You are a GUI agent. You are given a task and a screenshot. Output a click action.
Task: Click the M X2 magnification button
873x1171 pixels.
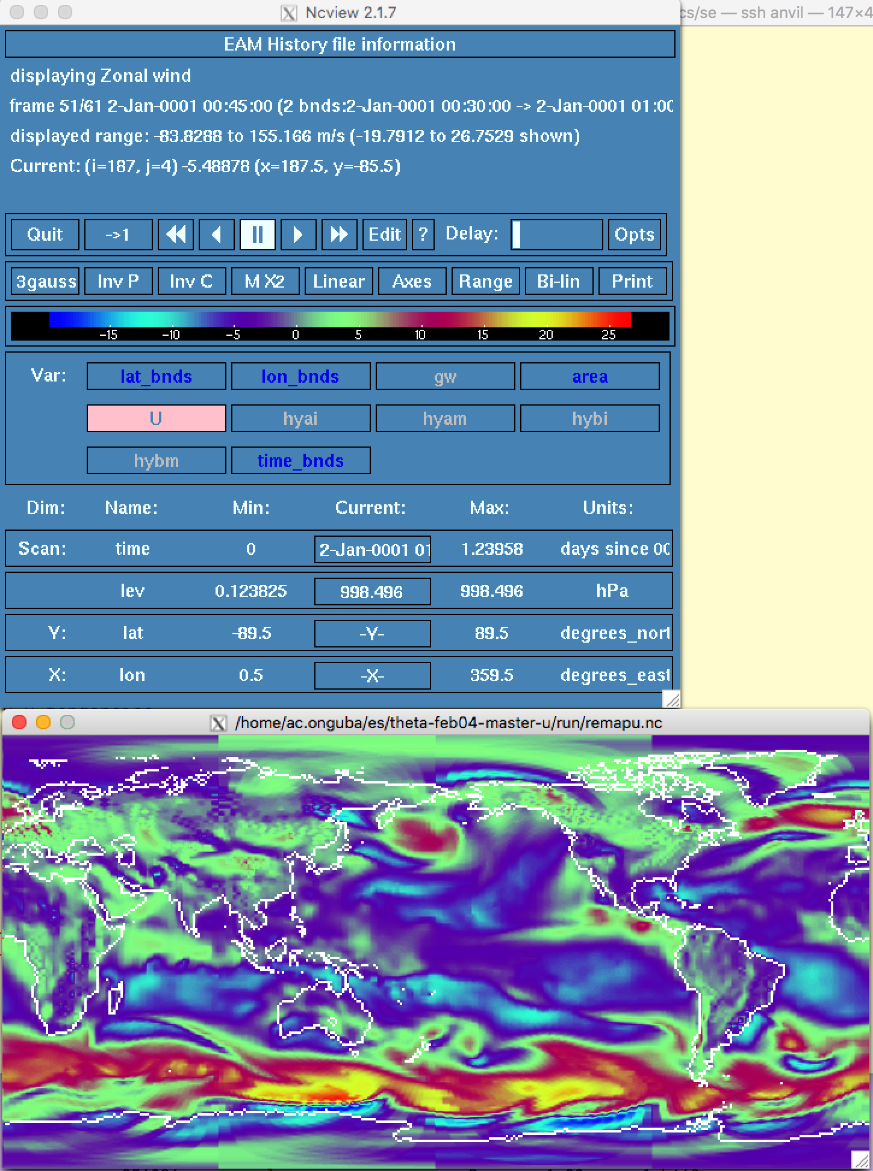pos(266,281)
